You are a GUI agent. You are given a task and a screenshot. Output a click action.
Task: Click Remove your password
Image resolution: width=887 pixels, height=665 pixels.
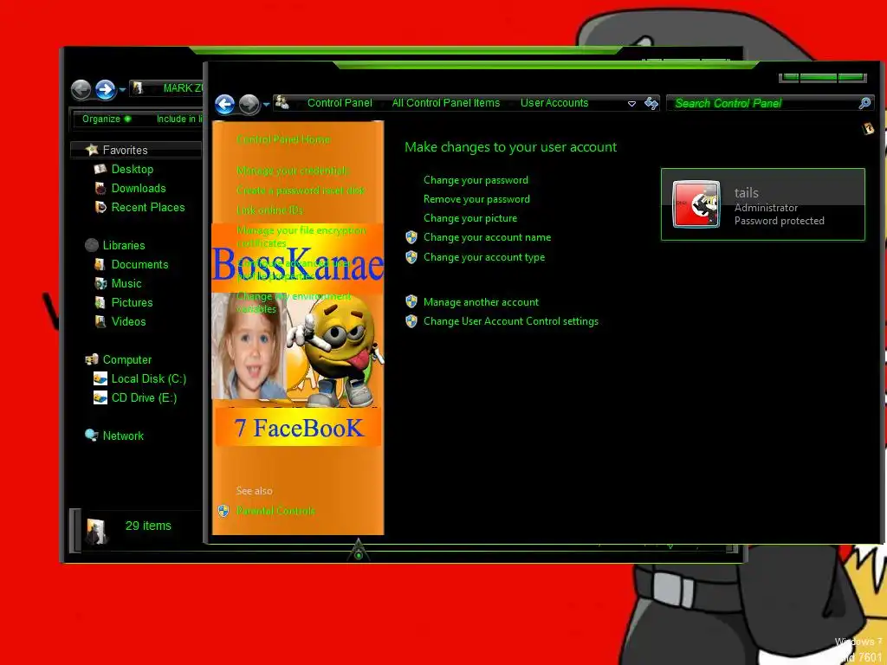coord(477,199)
